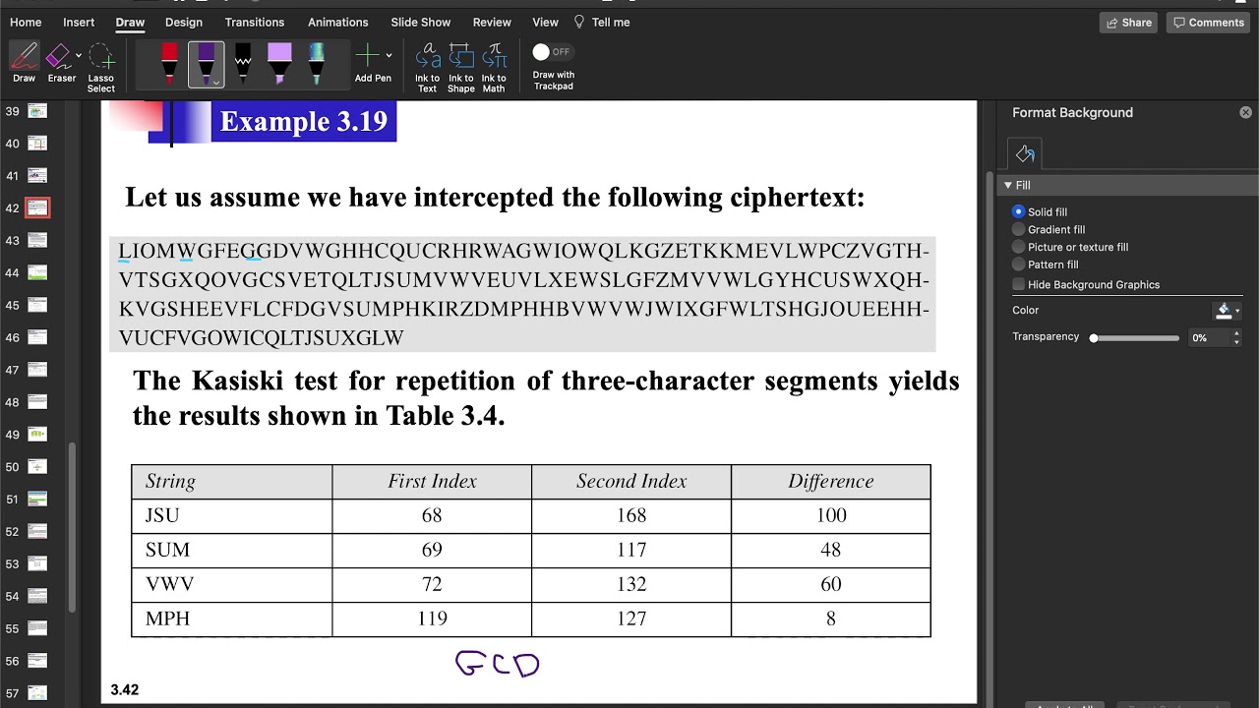Screen dimensions: 1259x708
Task: Increase transparency with up stepper
Action: tap(1236, 333)
